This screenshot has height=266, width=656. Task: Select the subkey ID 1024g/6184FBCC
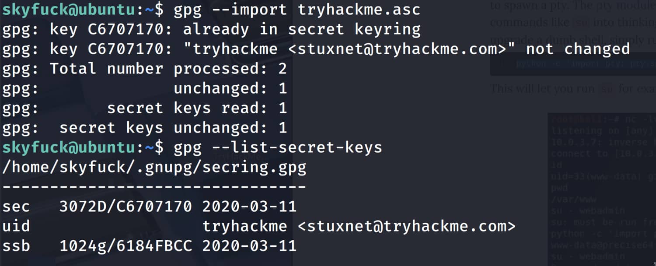pos(126,246)
